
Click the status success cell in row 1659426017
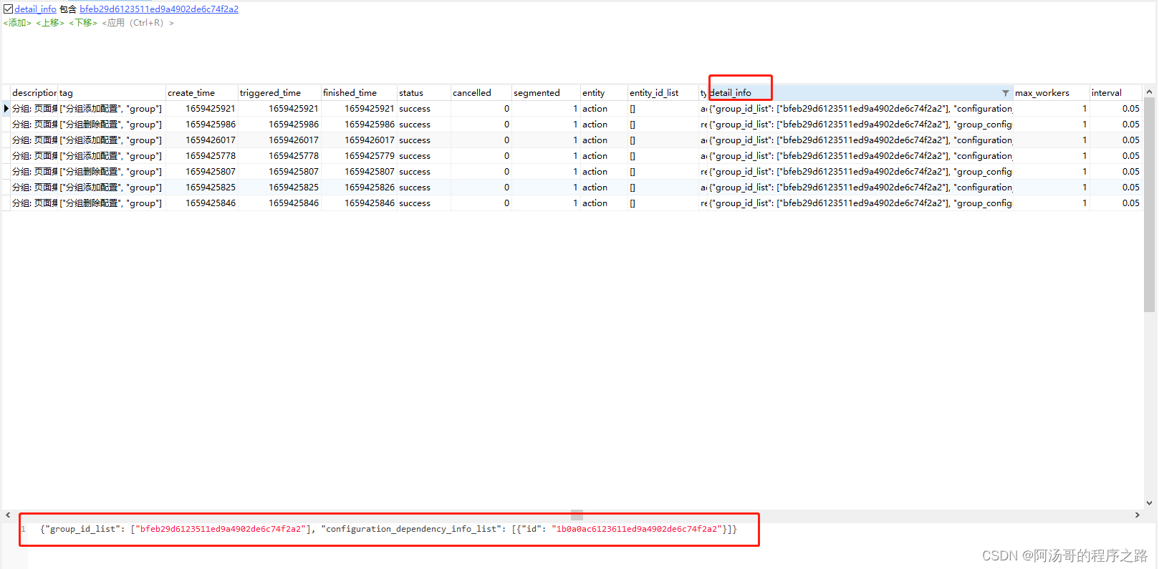click(x=424, y=140)
